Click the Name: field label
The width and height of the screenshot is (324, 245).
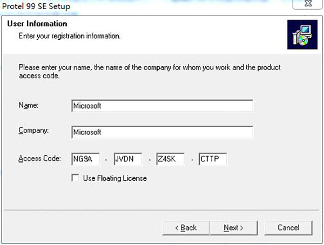click(x=29, y=106)
